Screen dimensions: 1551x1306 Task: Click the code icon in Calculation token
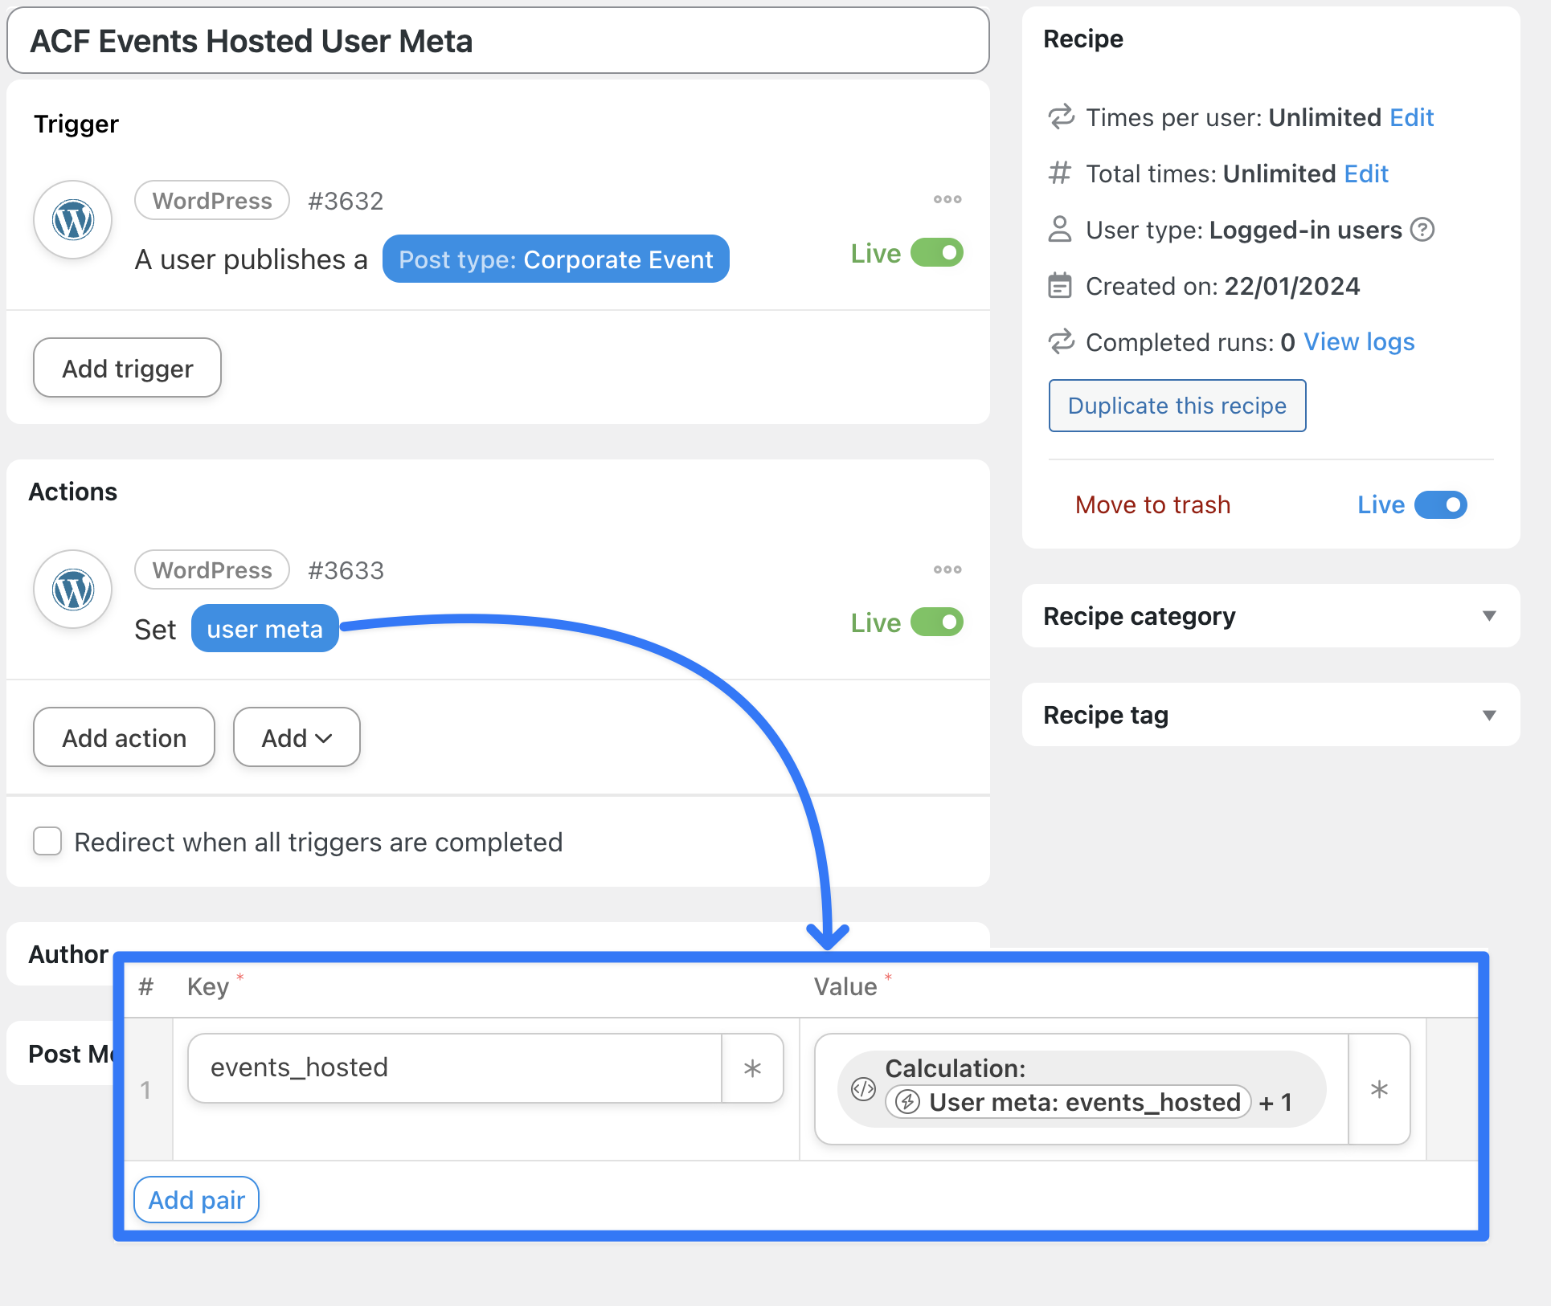click(x=863, y=1088)
